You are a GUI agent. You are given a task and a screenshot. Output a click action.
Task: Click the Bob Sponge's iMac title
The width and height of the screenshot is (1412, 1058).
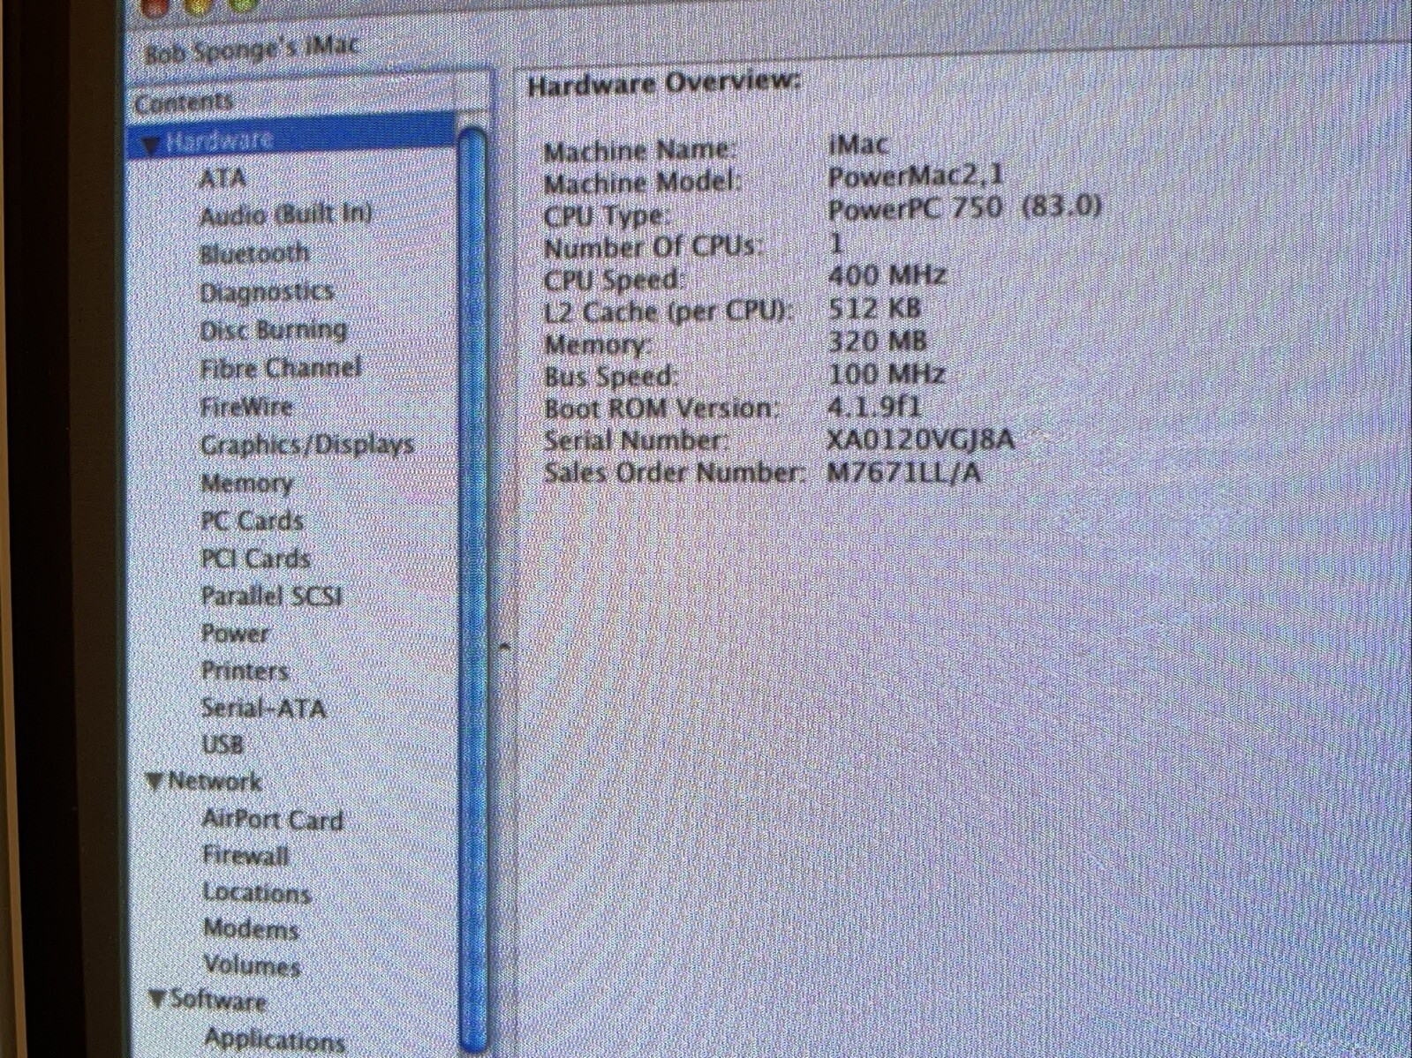click(252, 49)
